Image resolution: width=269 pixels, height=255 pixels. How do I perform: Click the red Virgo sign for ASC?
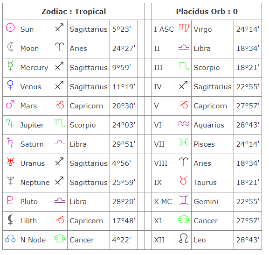click(184, 28)
